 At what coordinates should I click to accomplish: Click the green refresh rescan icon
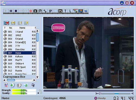26,85
